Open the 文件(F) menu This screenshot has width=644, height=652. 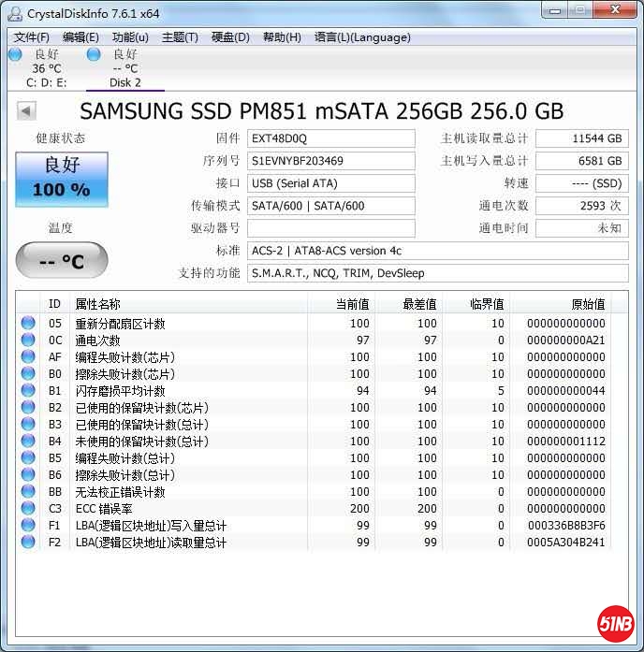tap(32, 37)
